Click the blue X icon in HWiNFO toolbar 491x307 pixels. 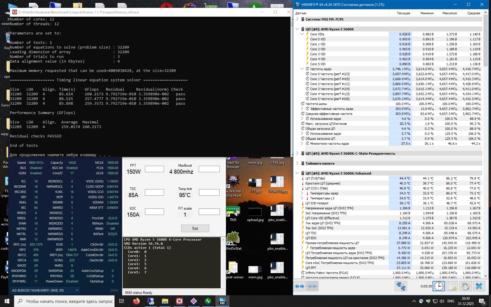[x=479, y=286]
